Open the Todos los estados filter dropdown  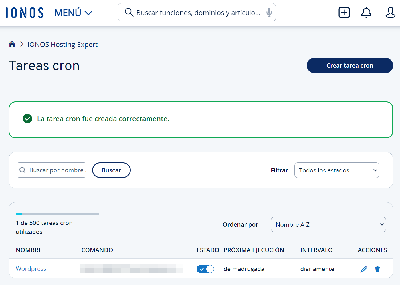(337, 170)
